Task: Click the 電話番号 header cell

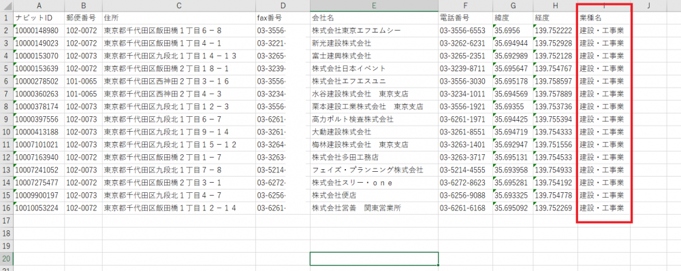Action: coord(465,18)
